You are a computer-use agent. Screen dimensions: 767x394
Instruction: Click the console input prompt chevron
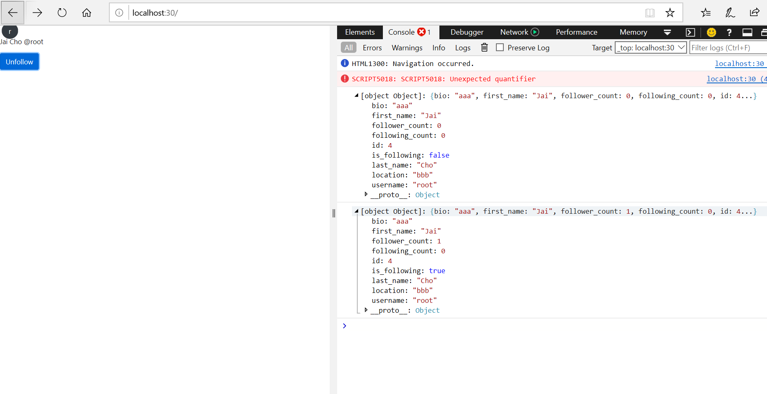[x=345, y=326]
